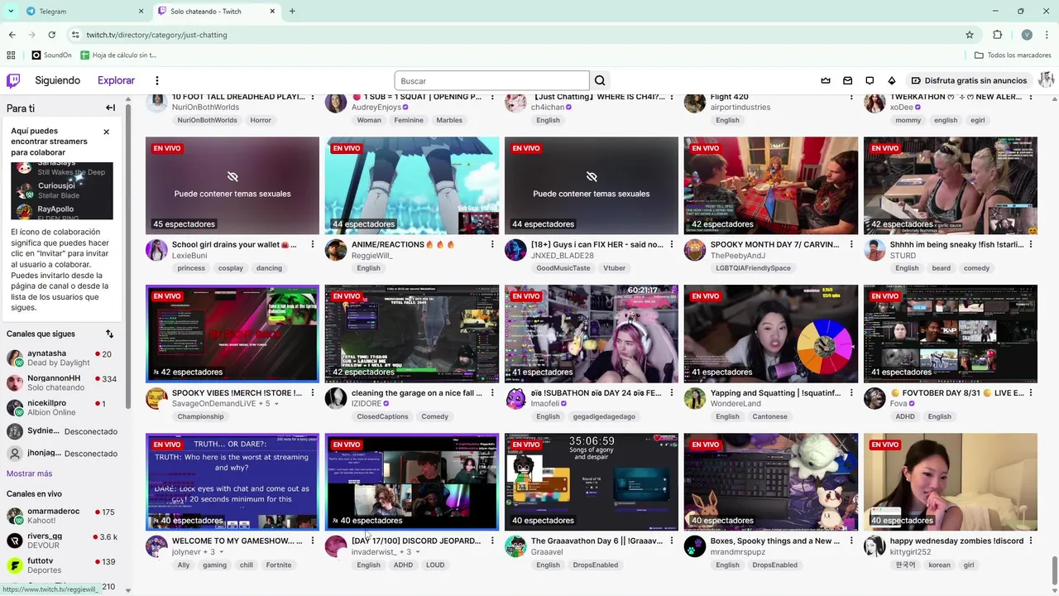Screen dimensions: 1059x596
Task: Open NorgannonHH channel in sidebar
Action: (63, 382)
